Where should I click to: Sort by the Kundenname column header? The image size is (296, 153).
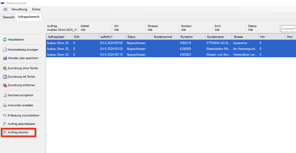point(218,37)
